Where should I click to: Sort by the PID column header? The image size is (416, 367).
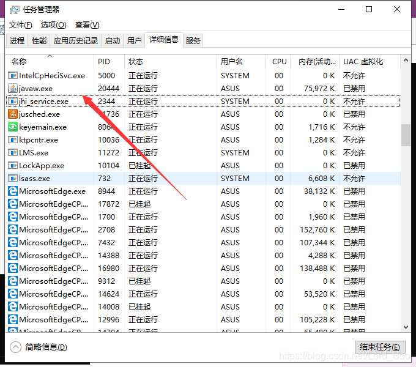point(109,62)
